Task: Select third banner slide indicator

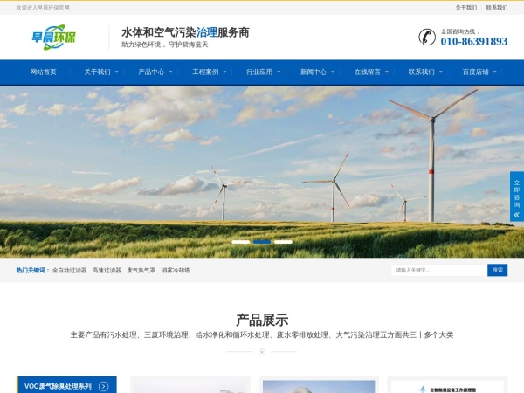Action: 283,242
